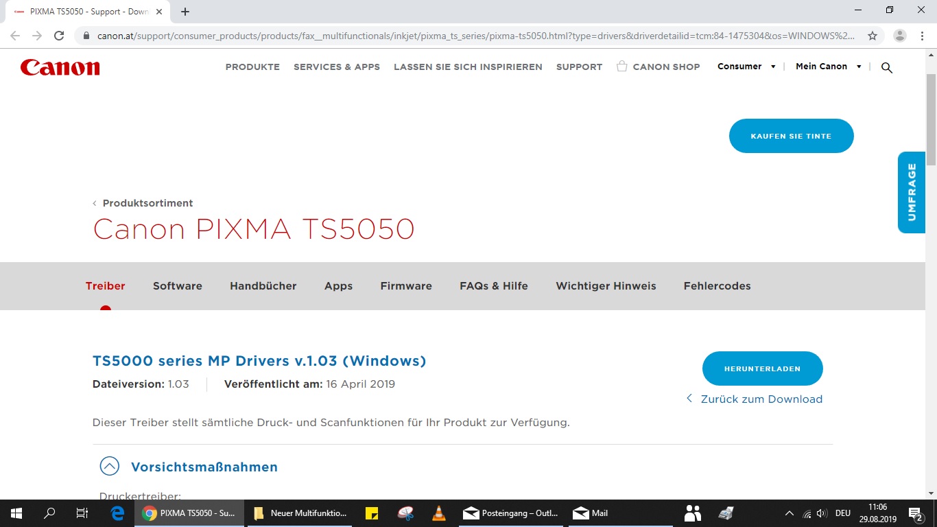Open Chrome profile avatar menu
This screenshot has height=527, width=937.
click(900, 36)
